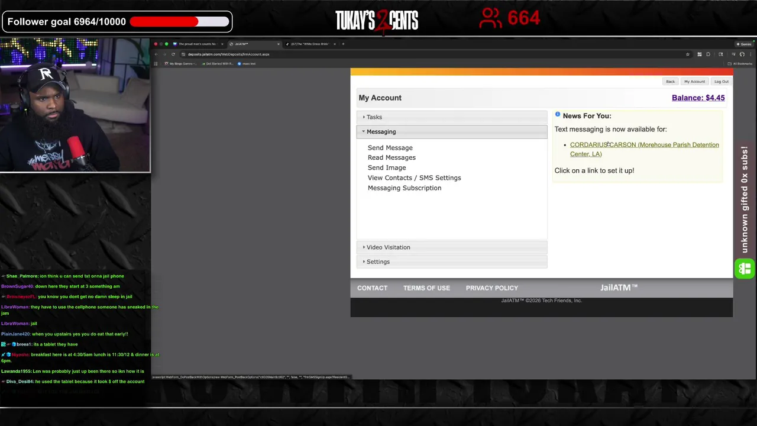Click the "My Account" page heading
The height and width of the screenshot is (426, 757).
pos(380,98)
